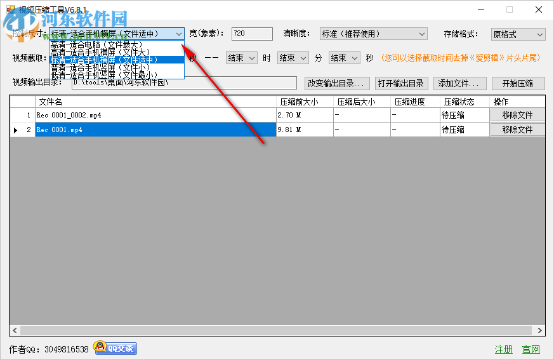Close the 视频压缩工具 window
This screenshot has height=360, width=554.
tap(539, 10)
